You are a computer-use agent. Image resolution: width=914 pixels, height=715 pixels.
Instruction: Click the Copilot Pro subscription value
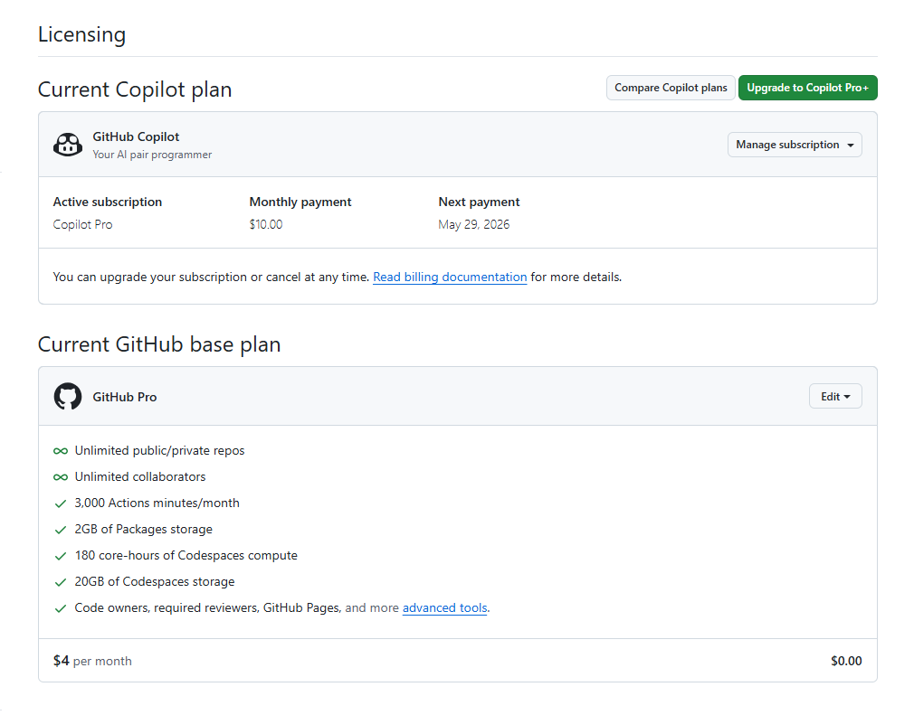click(82, 225)
